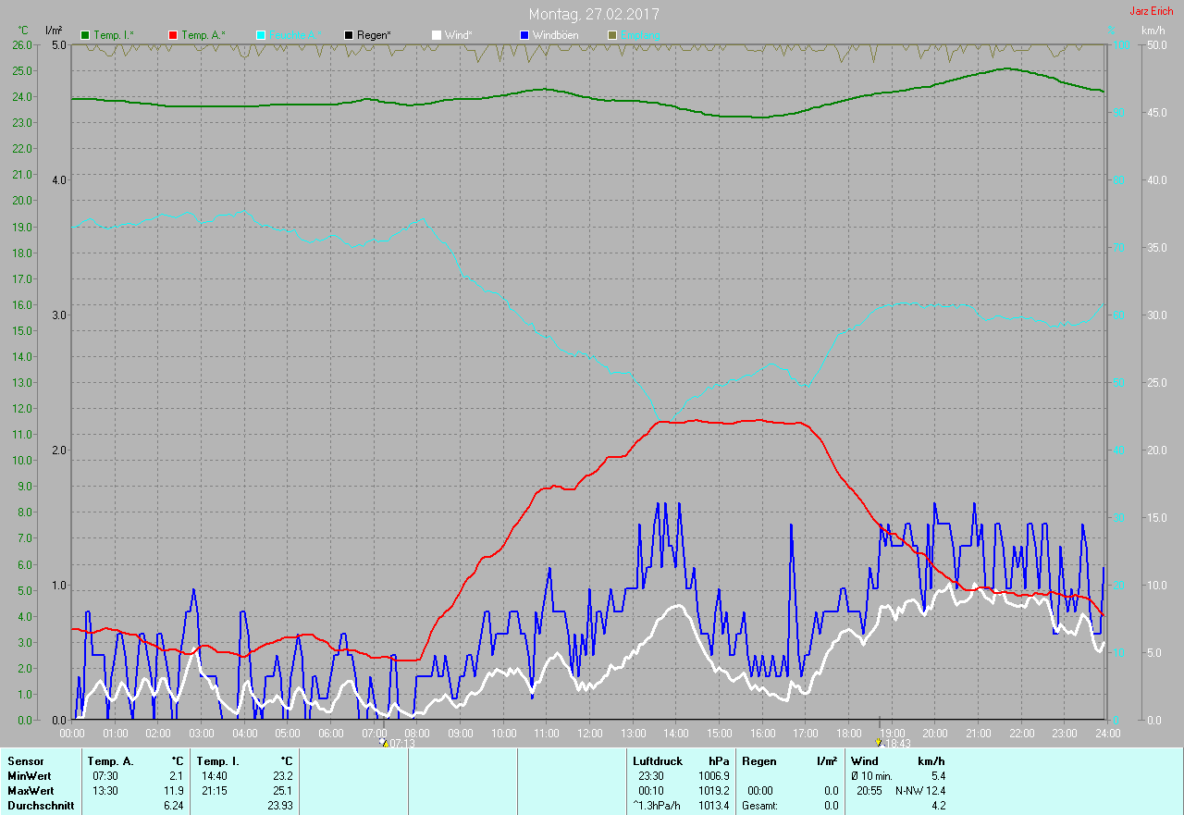Image resolution: width=1184 pixels, height=815 pixels.
Task: Click the sunrise marker icon at 07:13
Action: tap(384, 743)
